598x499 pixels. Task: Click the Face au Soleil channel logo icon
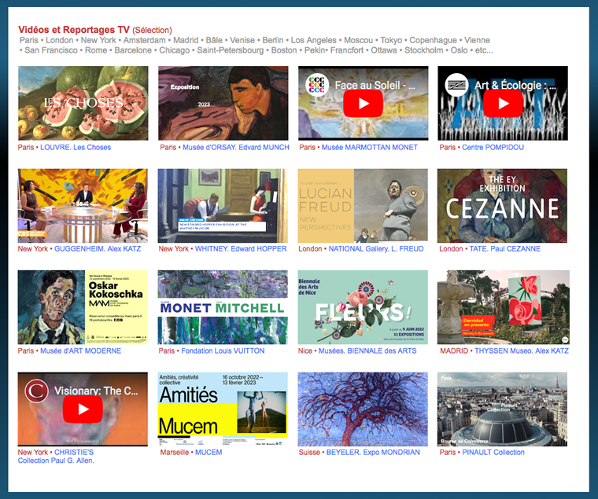pos(316,84)
